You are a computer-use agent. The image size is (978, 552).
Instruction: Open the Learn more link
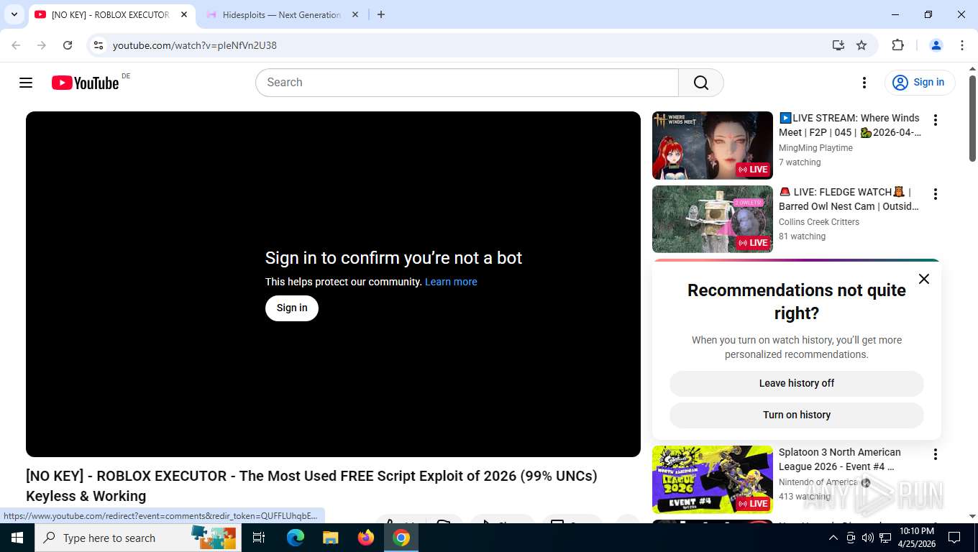[451, 282]
